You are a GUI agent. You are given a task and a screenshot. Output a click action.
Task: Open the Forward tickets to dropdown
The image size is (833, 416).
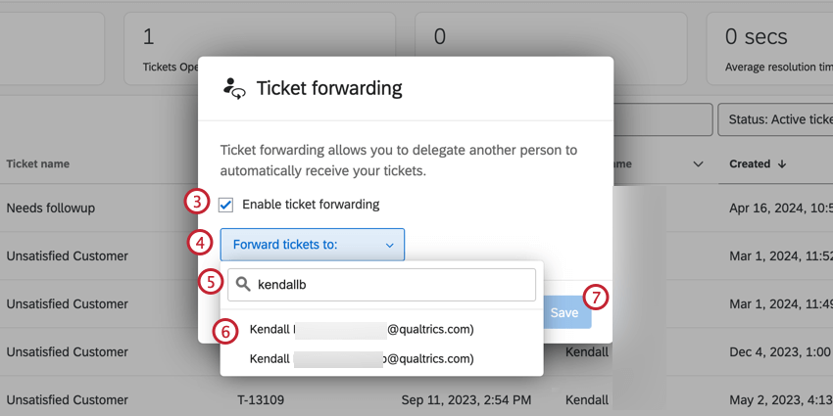click(312, 245)
